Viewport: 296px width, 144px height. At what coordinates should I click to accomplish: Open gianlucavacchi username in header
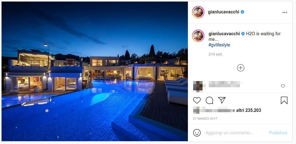tap(223, 12)
